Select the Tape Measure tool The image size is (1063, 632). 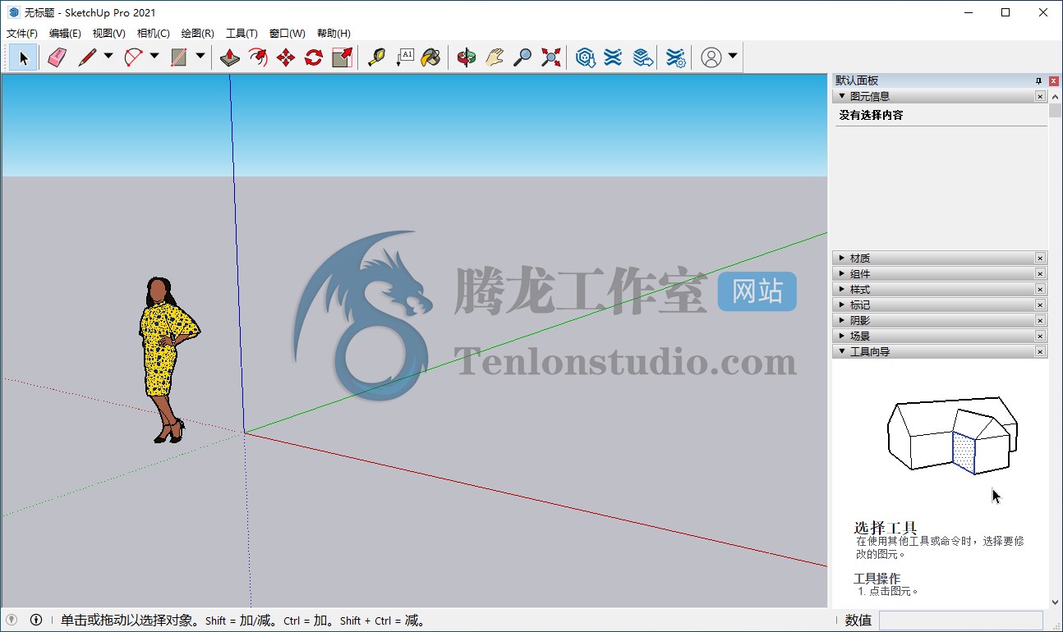pos(376,57)
